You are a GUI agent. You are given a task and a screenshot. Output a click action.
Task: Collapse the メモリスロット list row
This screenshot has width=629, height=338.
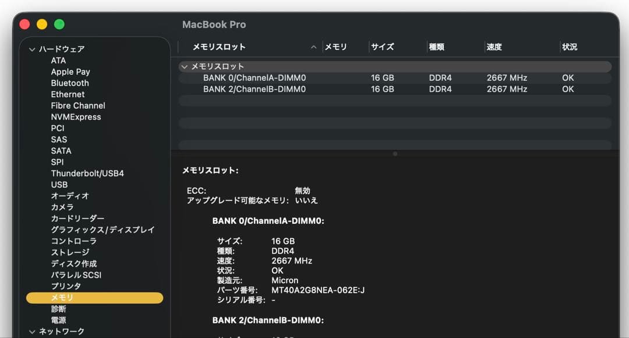[x=185, y=66]
